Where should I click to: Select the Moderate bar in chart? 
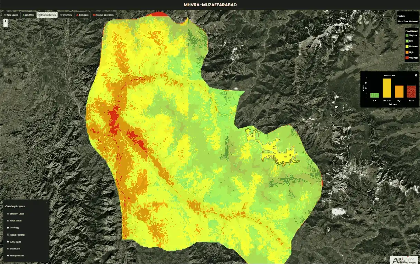pos(387,88)
